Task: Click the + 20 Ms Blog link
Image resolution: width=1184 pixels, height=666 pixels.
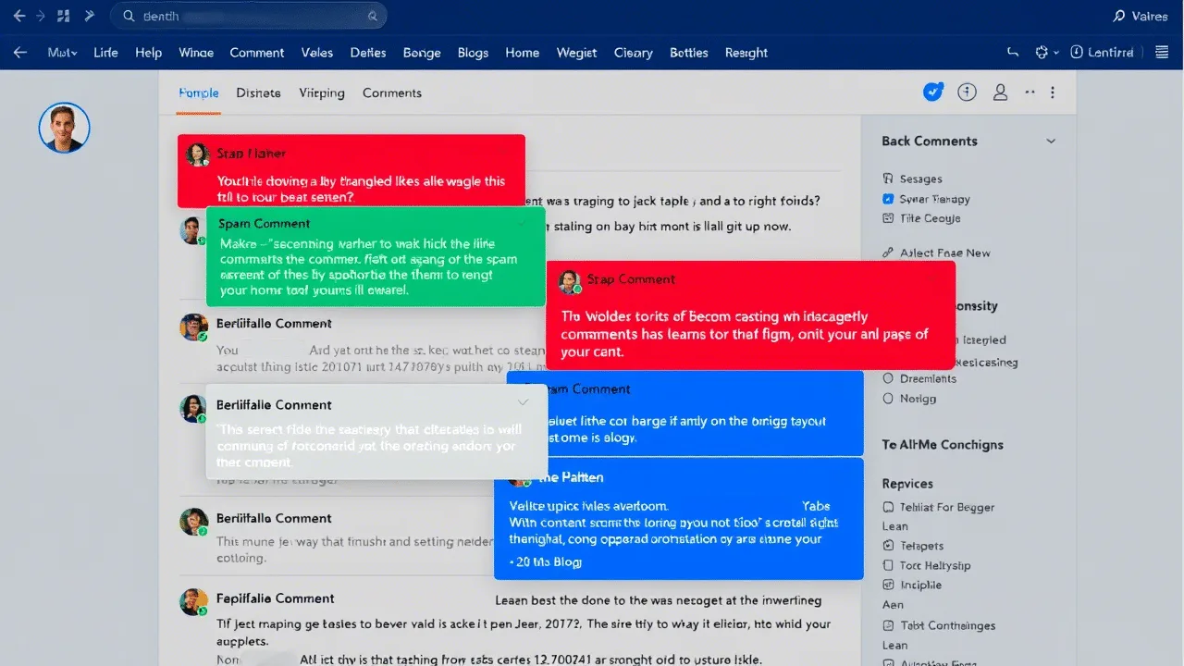Action: point(546,561)
